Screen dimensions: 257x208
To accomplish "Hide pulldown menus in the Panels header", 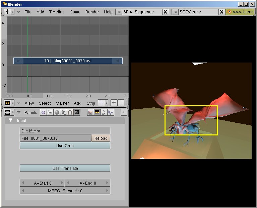I will pyautogui.click(x=19, y=112).
